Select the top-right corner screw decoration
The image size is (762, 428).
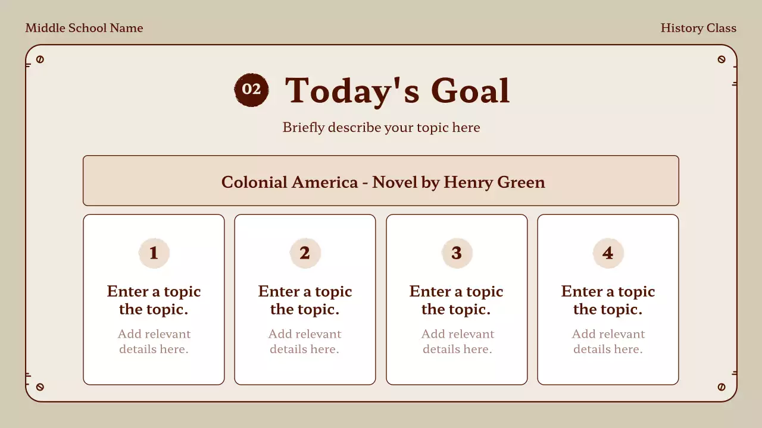(722, 59)
